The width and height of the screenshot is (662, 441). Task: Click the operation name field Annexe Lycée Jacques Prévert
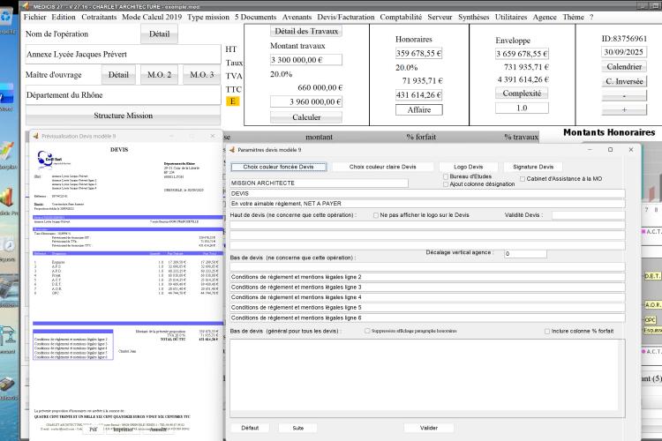123,54
